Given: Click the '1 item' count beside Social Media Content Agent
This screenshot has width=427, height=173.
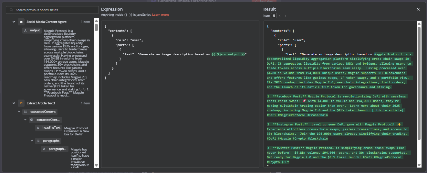Looking at the screenshot, I should click(x=85, y=22).
